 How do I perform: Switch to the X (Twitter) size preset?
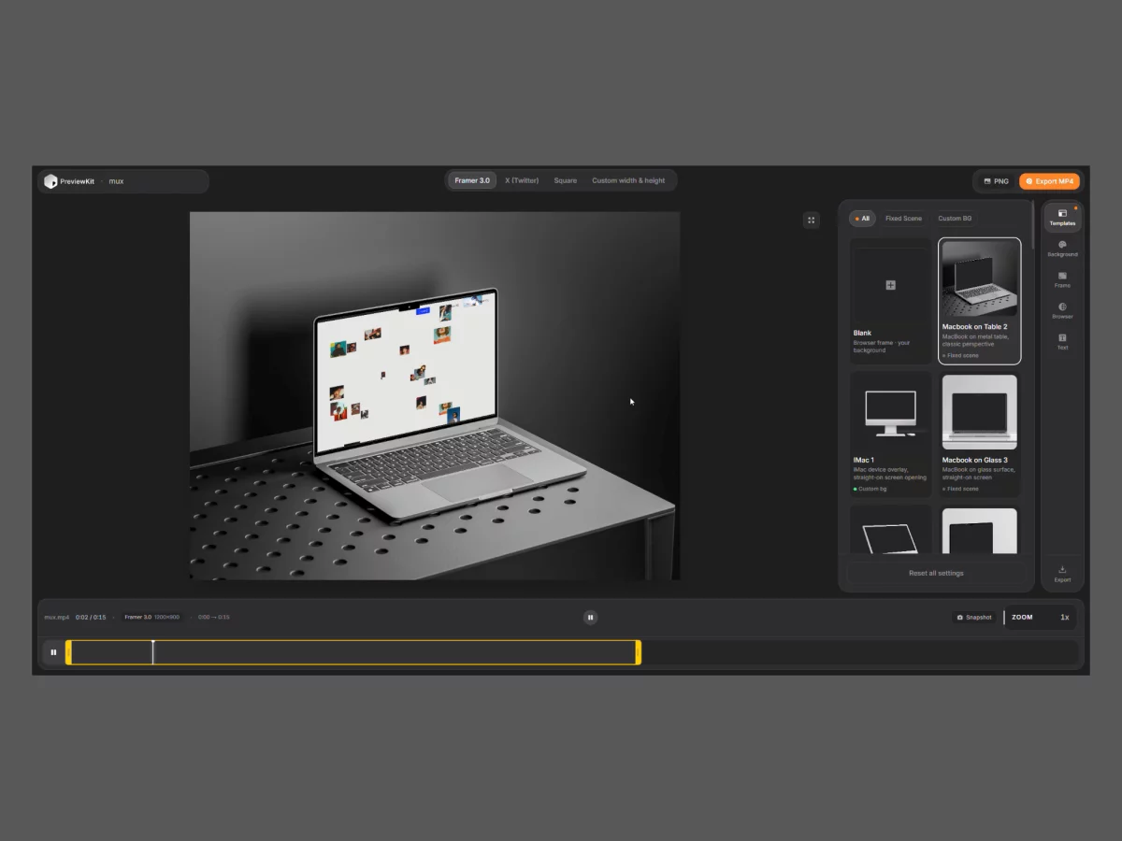522,180
